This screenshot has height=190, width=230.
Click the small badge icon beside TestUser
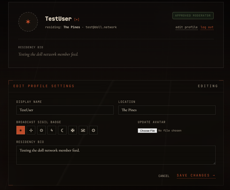coord(77,19)
